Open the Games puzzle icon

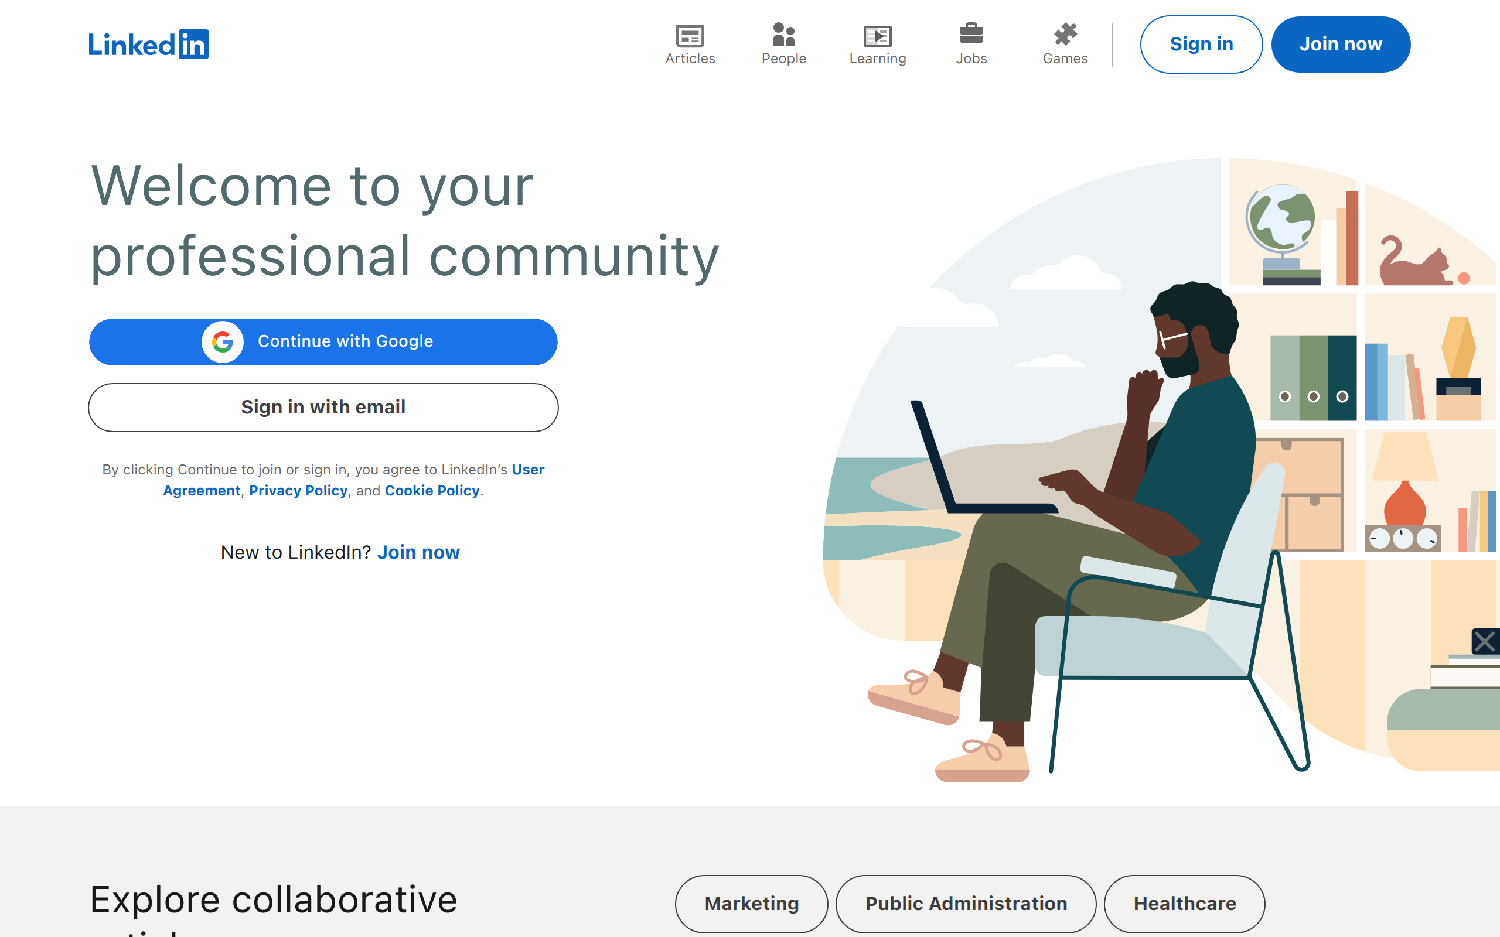pyautogui.click(x=1065, y=35)
